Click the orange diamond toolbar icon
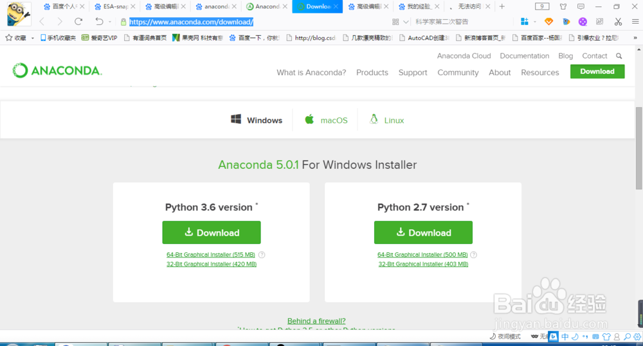 tap(548, 22)
